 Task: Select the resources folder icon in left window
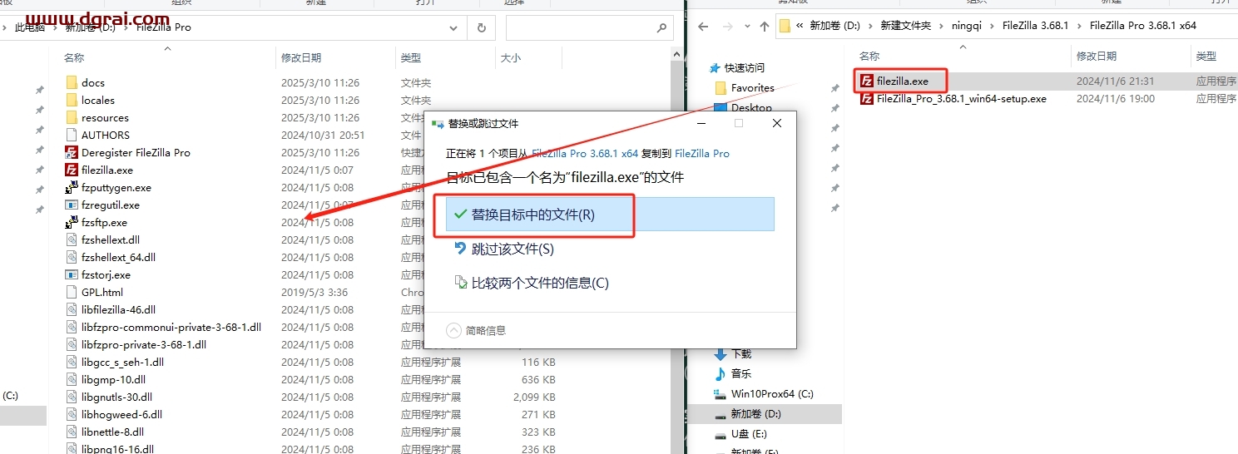(72, 117)
